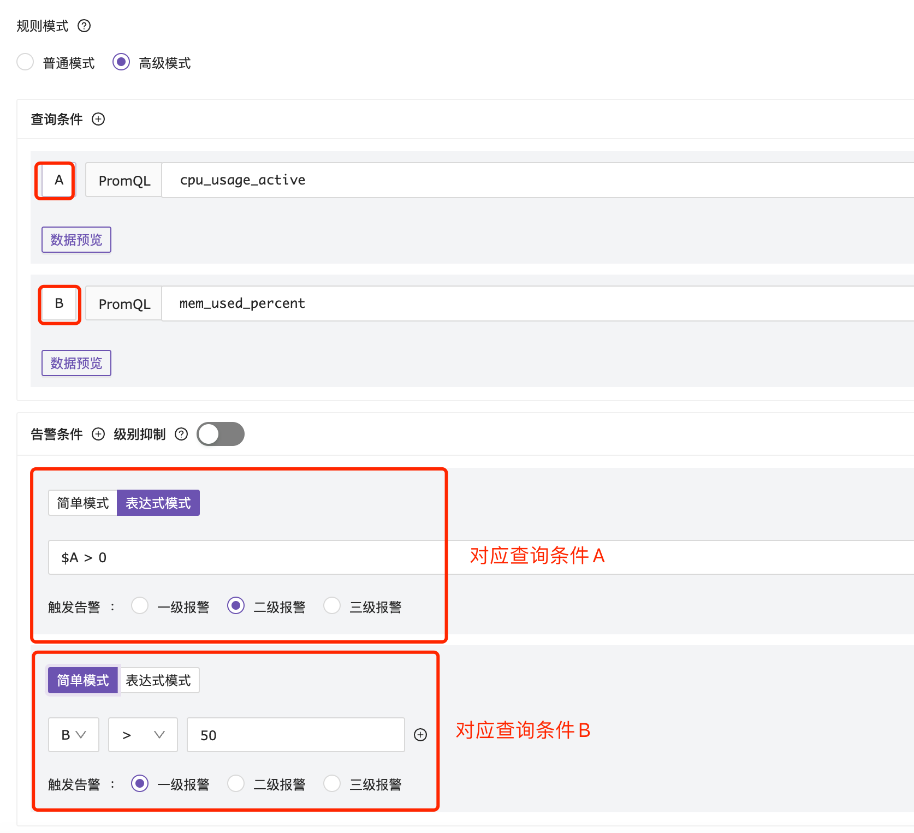The width and height of the screenshot is (914, 833).
Task: Click 数据预览 button under query A
Action: [76, 240]
